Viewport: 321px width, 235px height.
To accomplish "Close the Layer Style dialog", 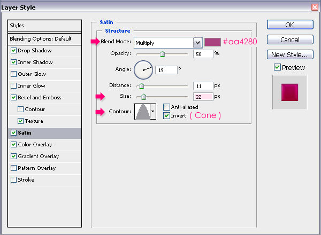I will [x=315, y=7].
